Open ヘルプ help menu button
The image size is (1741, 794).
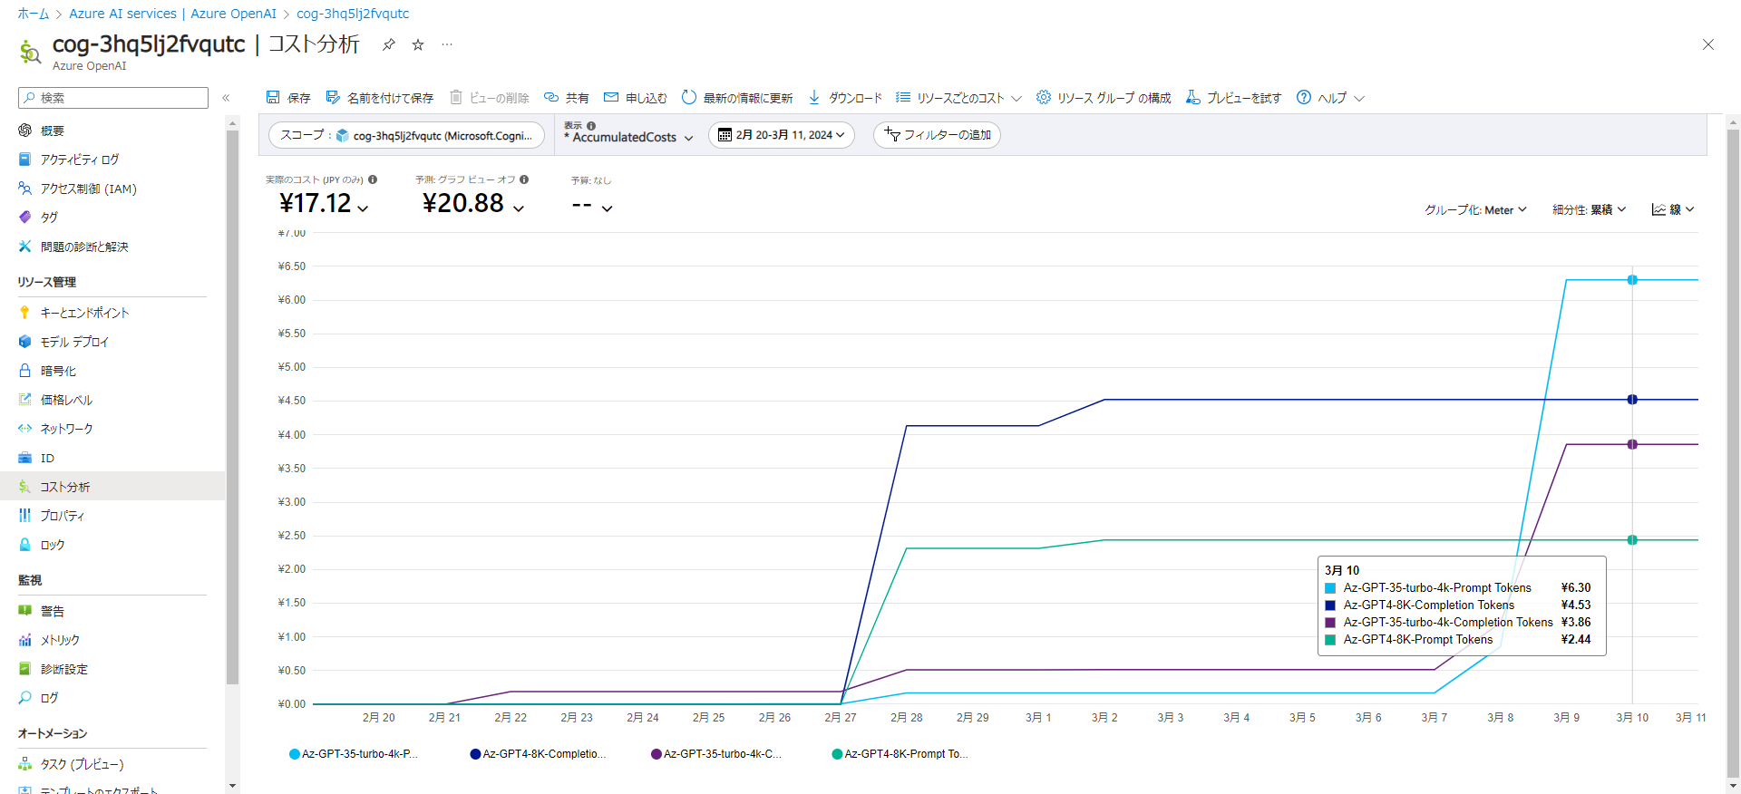pyautogui.click(x=1330, y=98)
